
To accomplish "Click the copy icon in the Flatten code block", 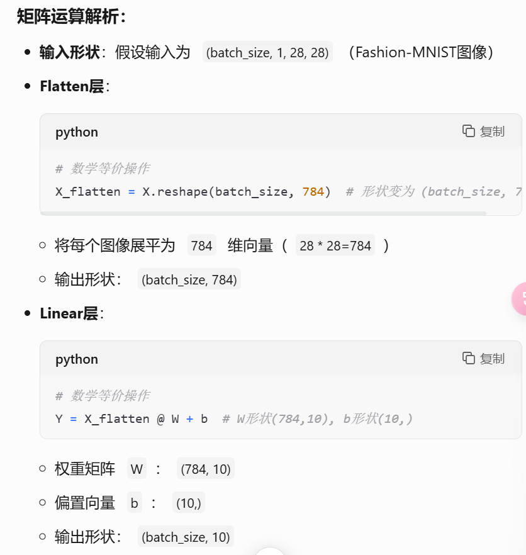I will click(x=468, y=131).
